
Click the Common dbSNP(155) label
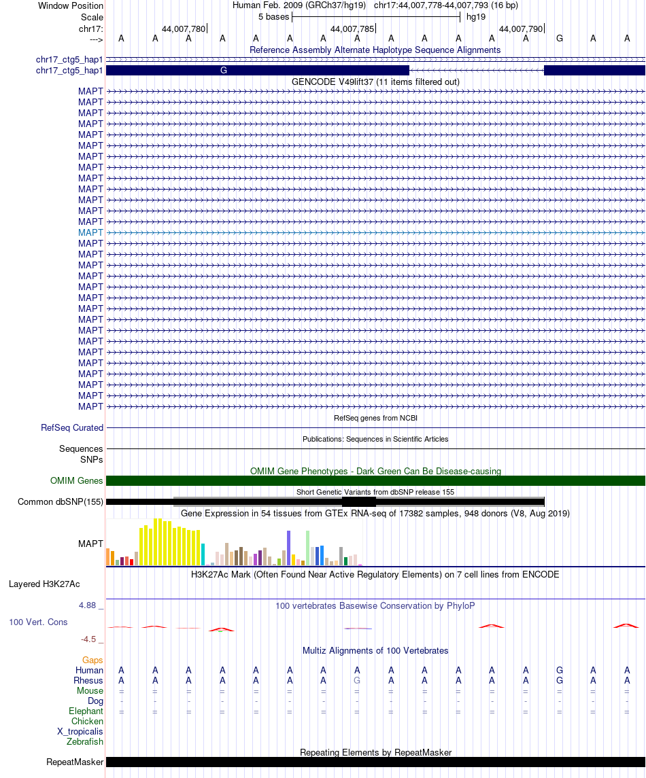pyautogui.click(x=61, y=502)
